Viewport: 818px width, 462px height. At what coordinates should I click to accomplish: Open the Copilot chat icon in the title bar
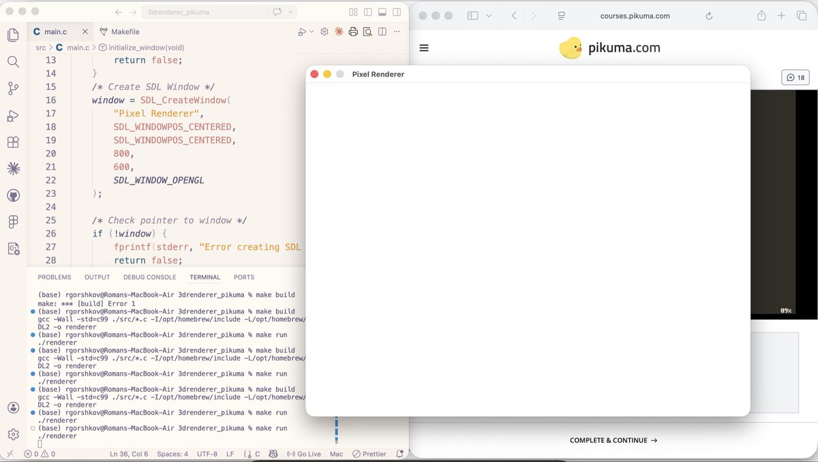coord(277,12)
